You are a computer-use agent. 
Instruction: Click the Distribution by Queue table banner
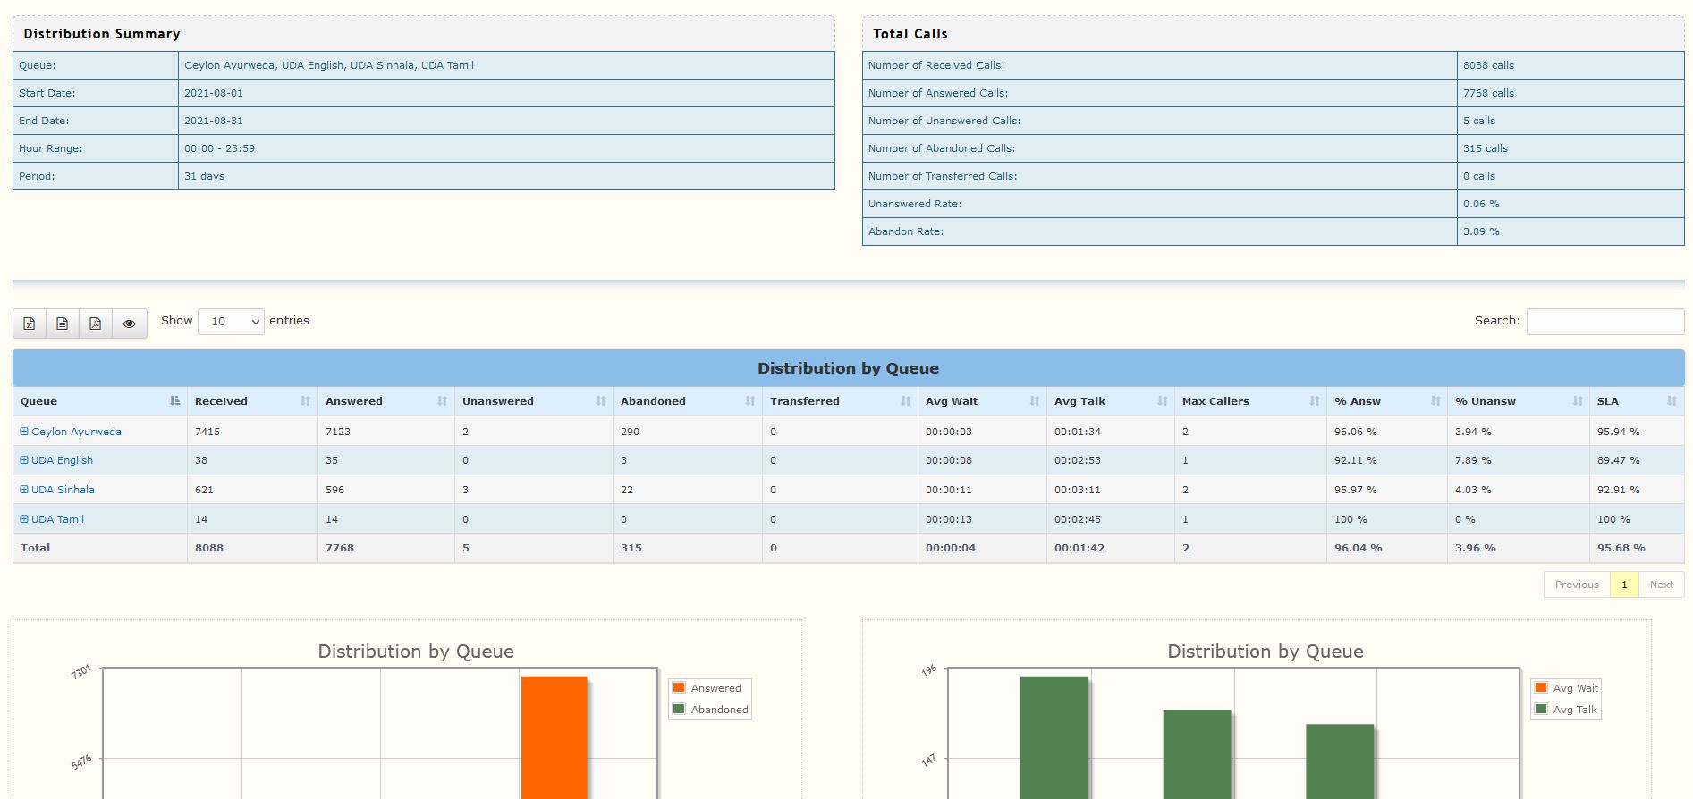point(848,368)
